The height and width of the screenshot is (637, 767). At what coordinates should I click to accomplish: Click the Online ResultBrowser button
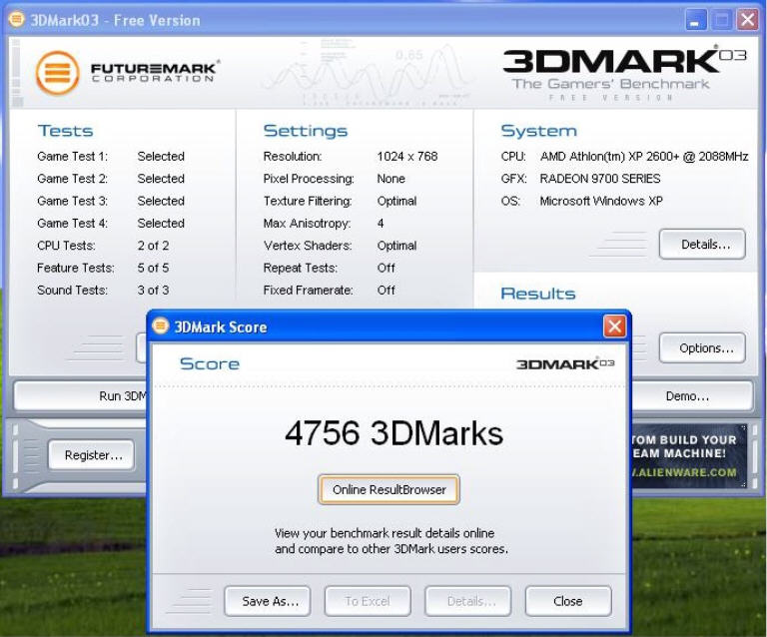[388, 489]
